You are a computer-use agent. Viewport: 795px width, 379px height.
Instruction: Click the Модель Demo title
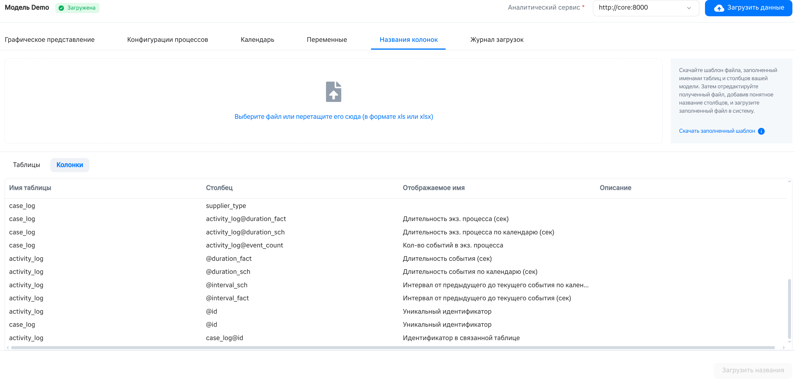(27, 8)
